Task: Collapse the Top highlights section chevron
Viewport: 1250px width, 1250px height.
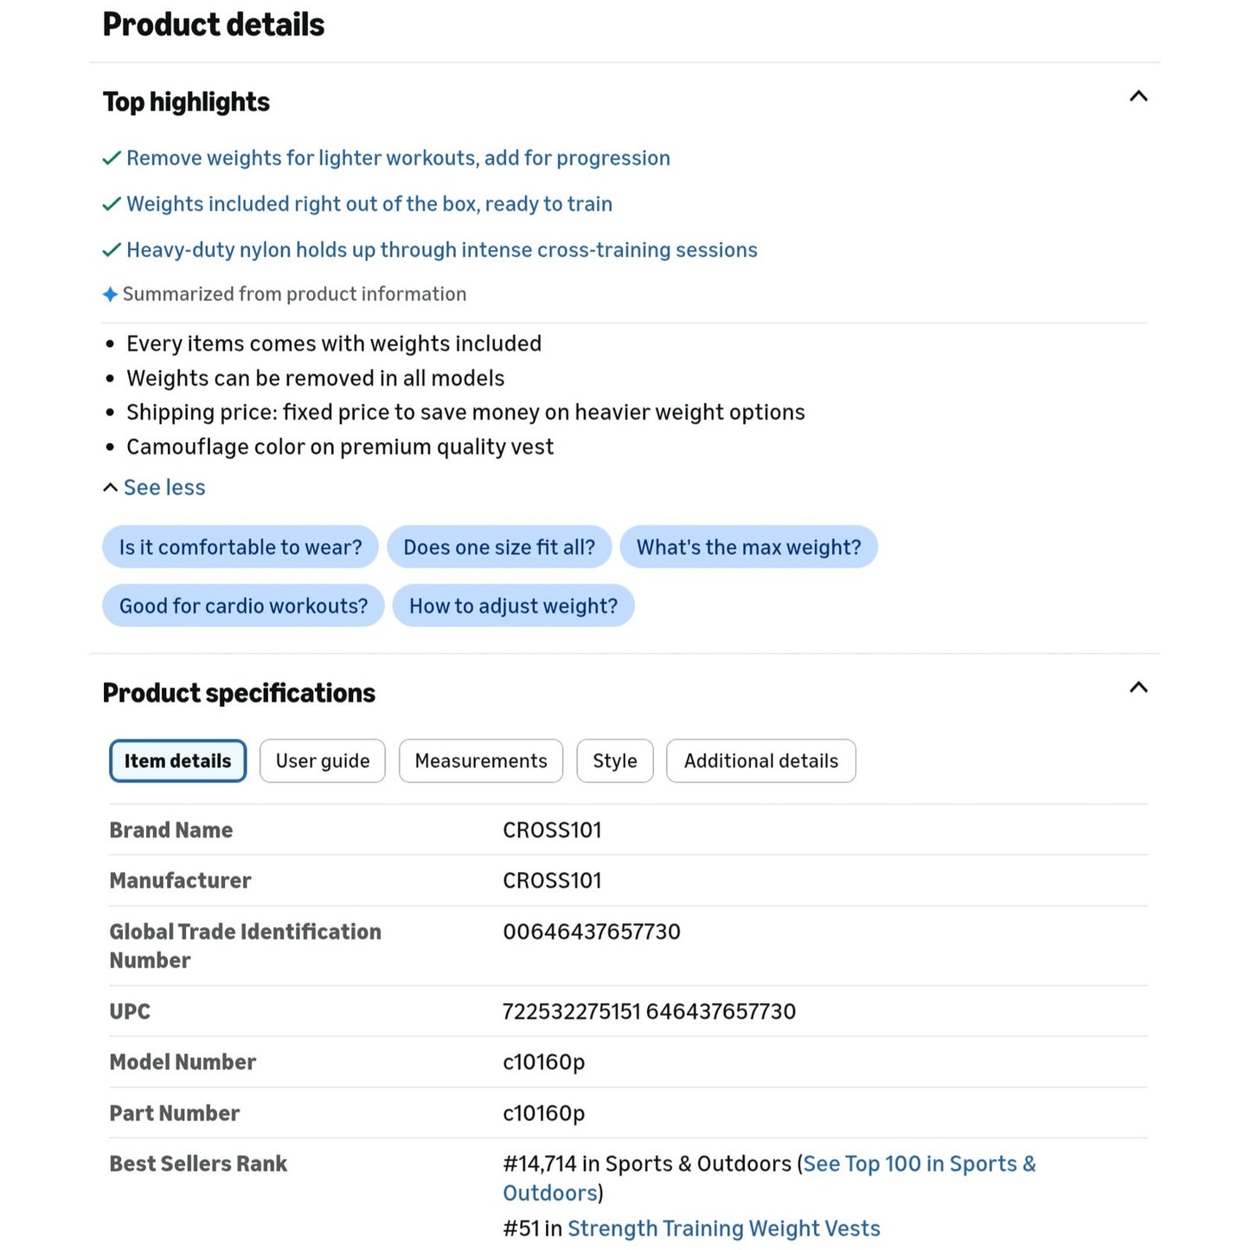Action: point(1138,96)
